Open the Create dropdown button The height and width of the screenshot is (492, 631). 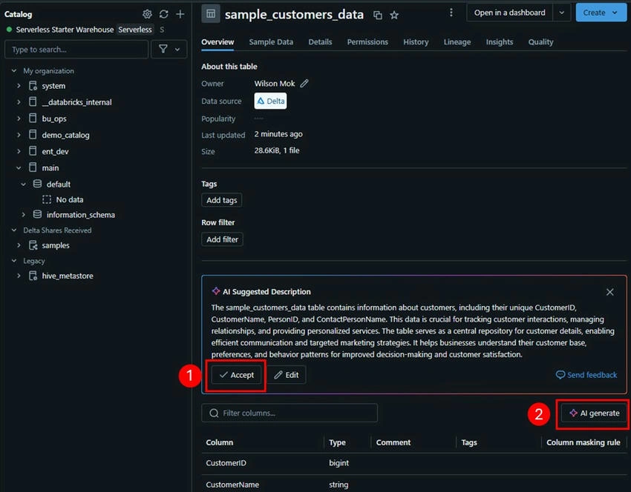601,13
